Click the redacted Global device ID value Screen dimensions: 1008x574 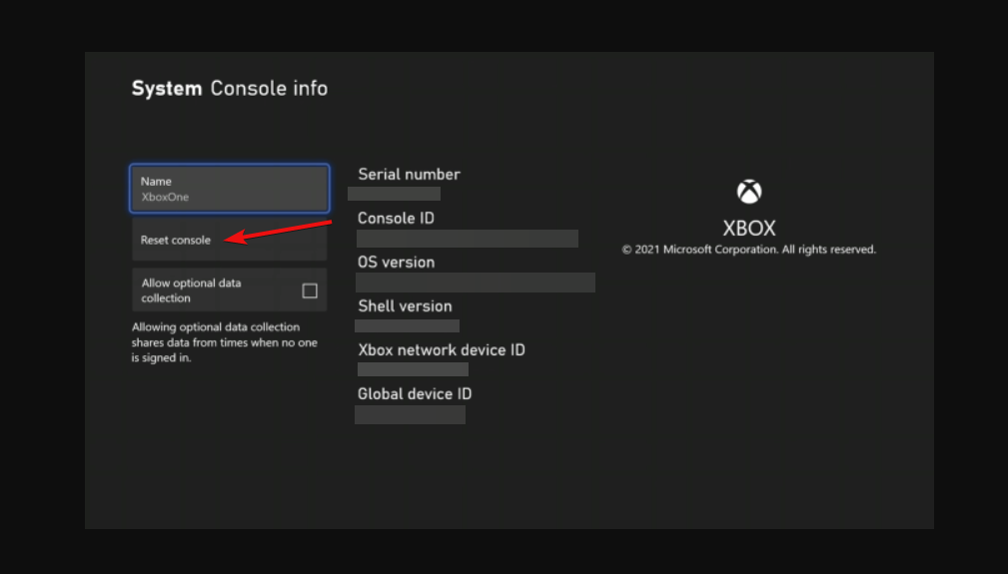tap(411, 414)
